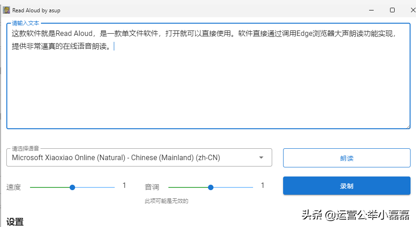Click the blue right portion of speed track
Image resolution: width=416 pixels, height=227 pixels.
pyautogui.click(x=95, y=187)
